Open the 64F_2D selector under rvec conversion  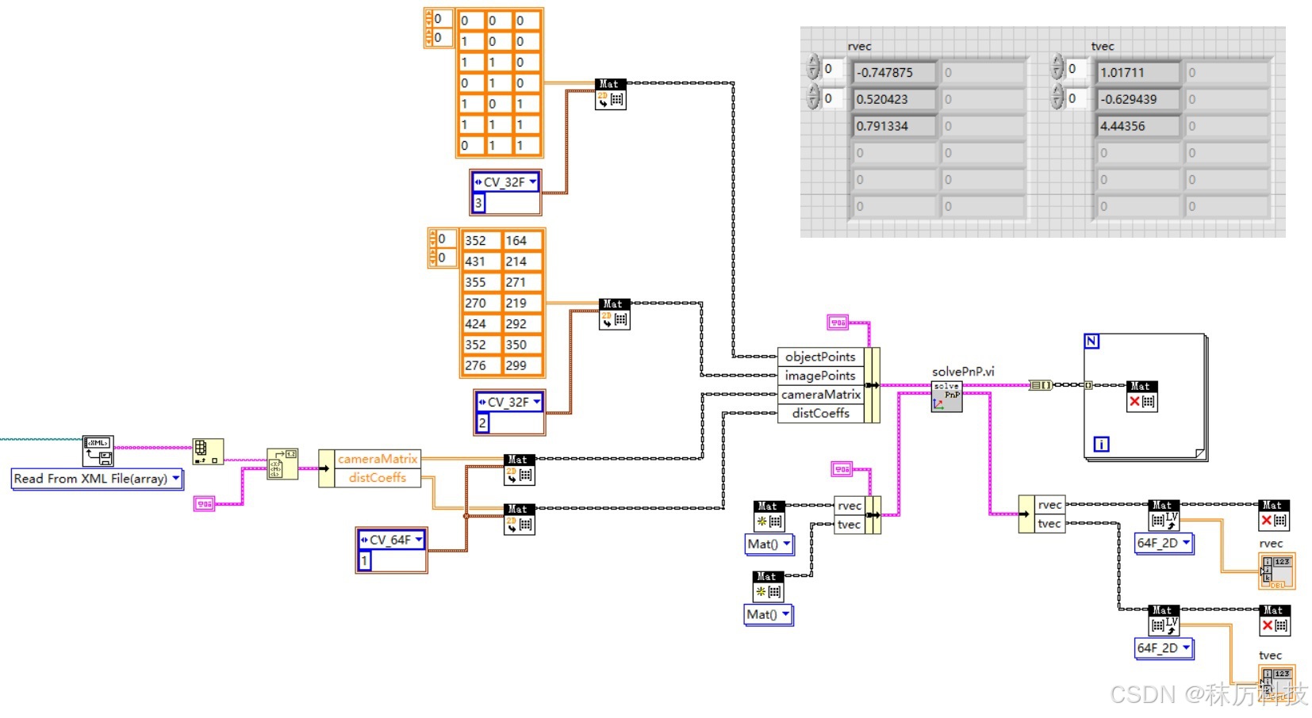click(1164, 543)
